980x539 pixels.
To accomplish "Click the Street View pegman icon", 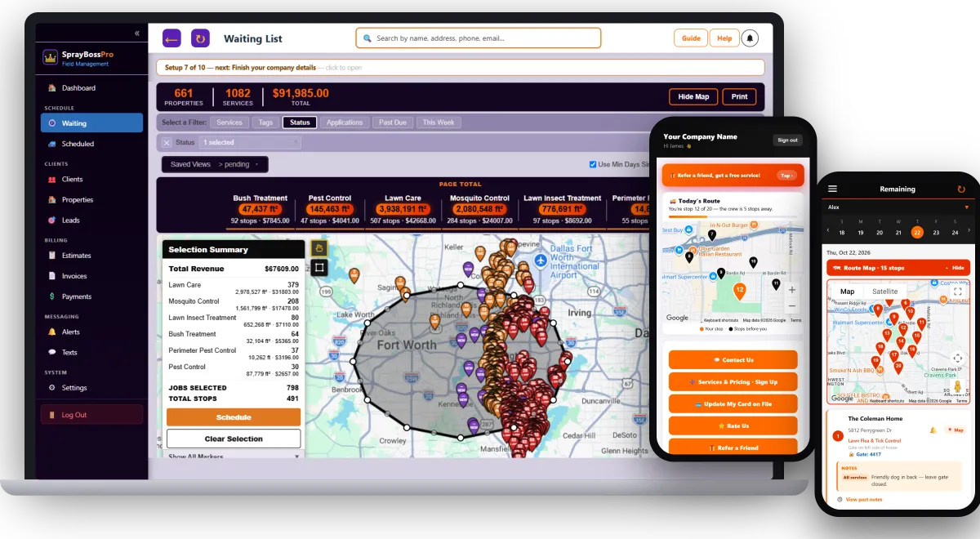I will point(957,385).
